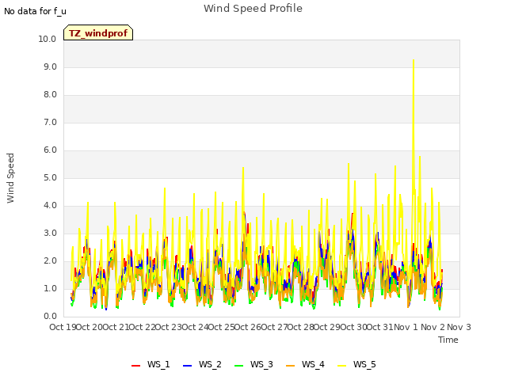Image resolution: width=507 pixels, height=380 pixels.
Task: Click the blue WS_2 legend color marker
Action: [x=187, y=366]
